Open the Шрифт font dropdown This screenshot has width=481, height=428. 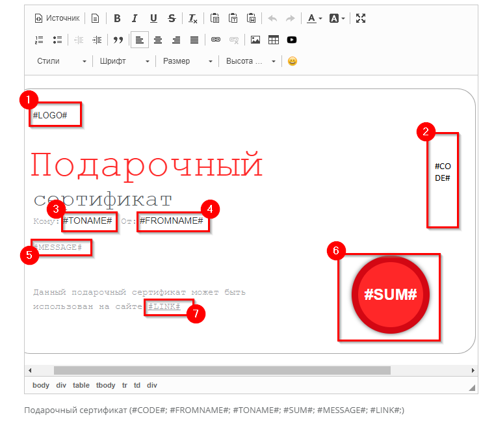[125, 61]
